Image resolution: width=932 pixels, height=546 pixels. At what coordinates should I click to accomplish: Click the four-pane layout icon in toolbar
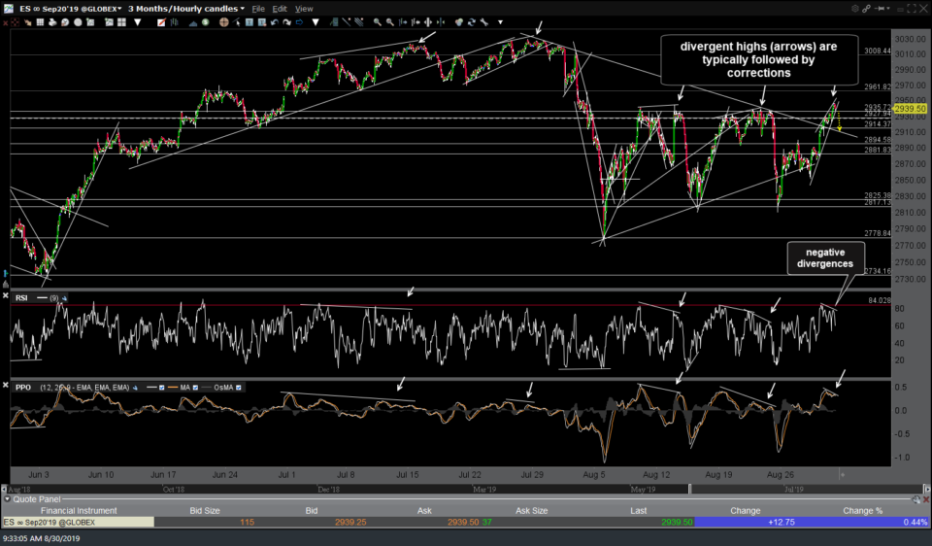pos(122,22)
